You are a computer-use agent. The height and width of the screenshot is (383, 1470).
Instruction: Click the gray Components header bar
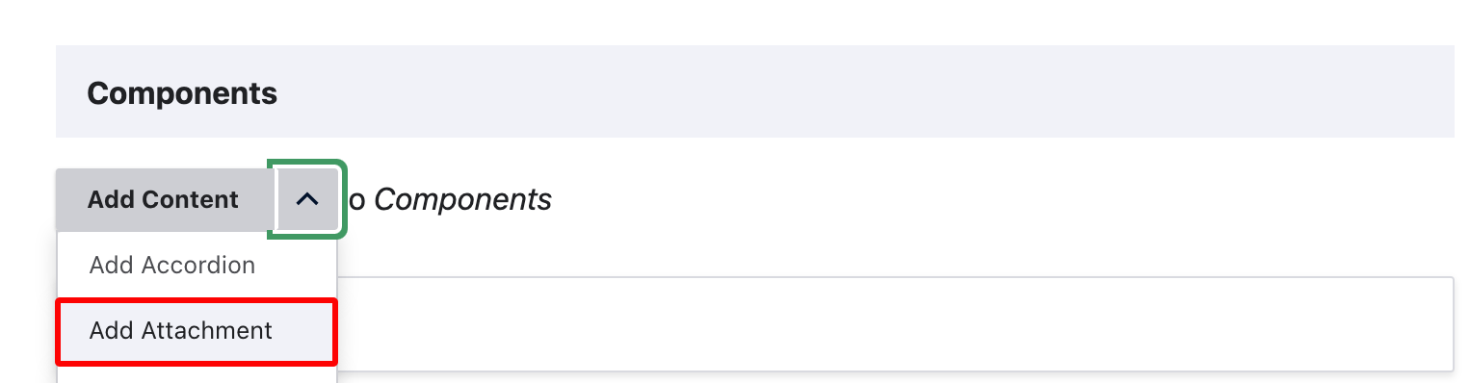(x=755, y=91)
